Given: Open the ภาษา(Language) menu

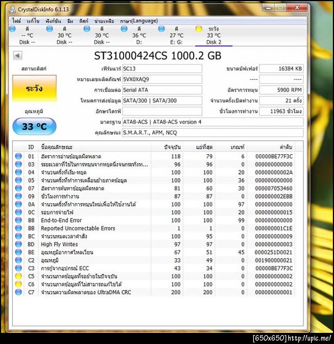Looking at the screenshot, I should (139, 21).
